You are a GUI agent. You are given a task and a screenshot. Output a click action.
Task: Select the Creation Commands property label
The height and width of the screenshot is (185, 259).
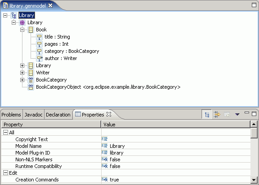[x=37, y=180]
